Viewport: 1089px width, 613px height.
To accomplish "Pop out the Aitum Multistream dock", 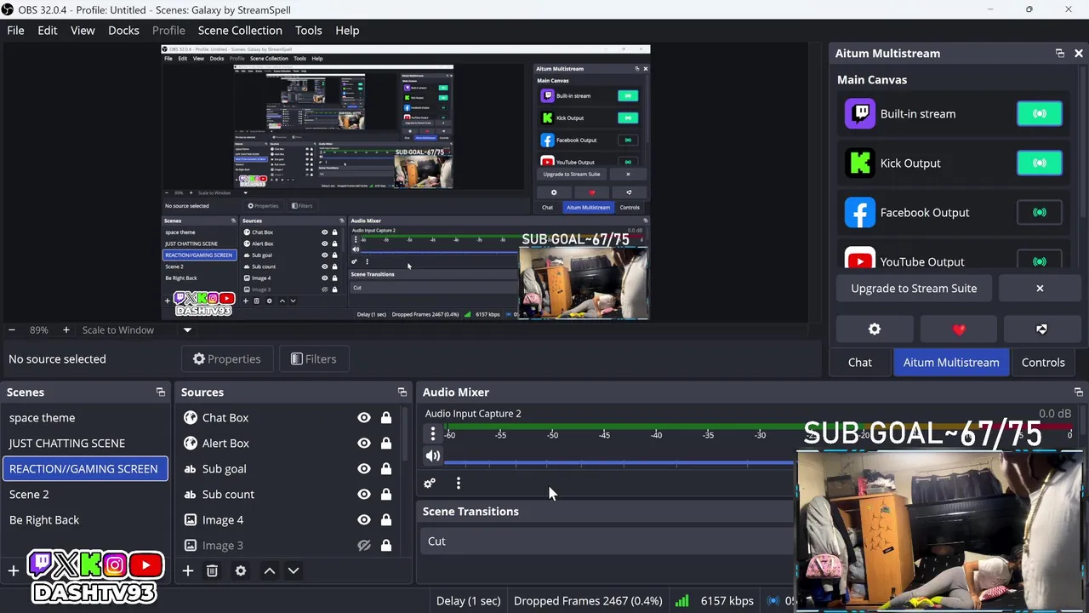I will click(x=1060, y=53).
